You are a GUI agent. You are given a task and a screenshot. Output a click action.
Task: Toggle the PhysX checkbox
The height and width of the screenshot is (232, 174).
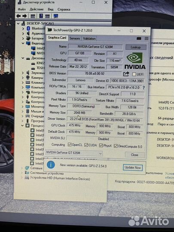point(101,146)
